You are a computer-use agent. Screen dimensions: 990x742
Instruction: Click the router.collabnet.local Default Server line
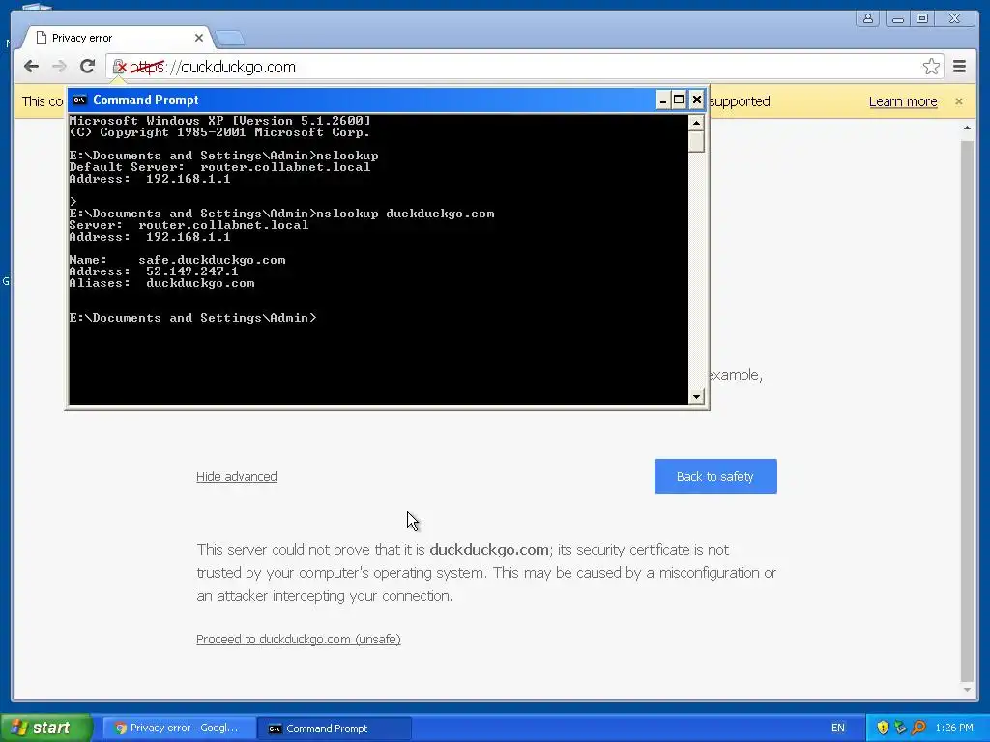[219, 167]
